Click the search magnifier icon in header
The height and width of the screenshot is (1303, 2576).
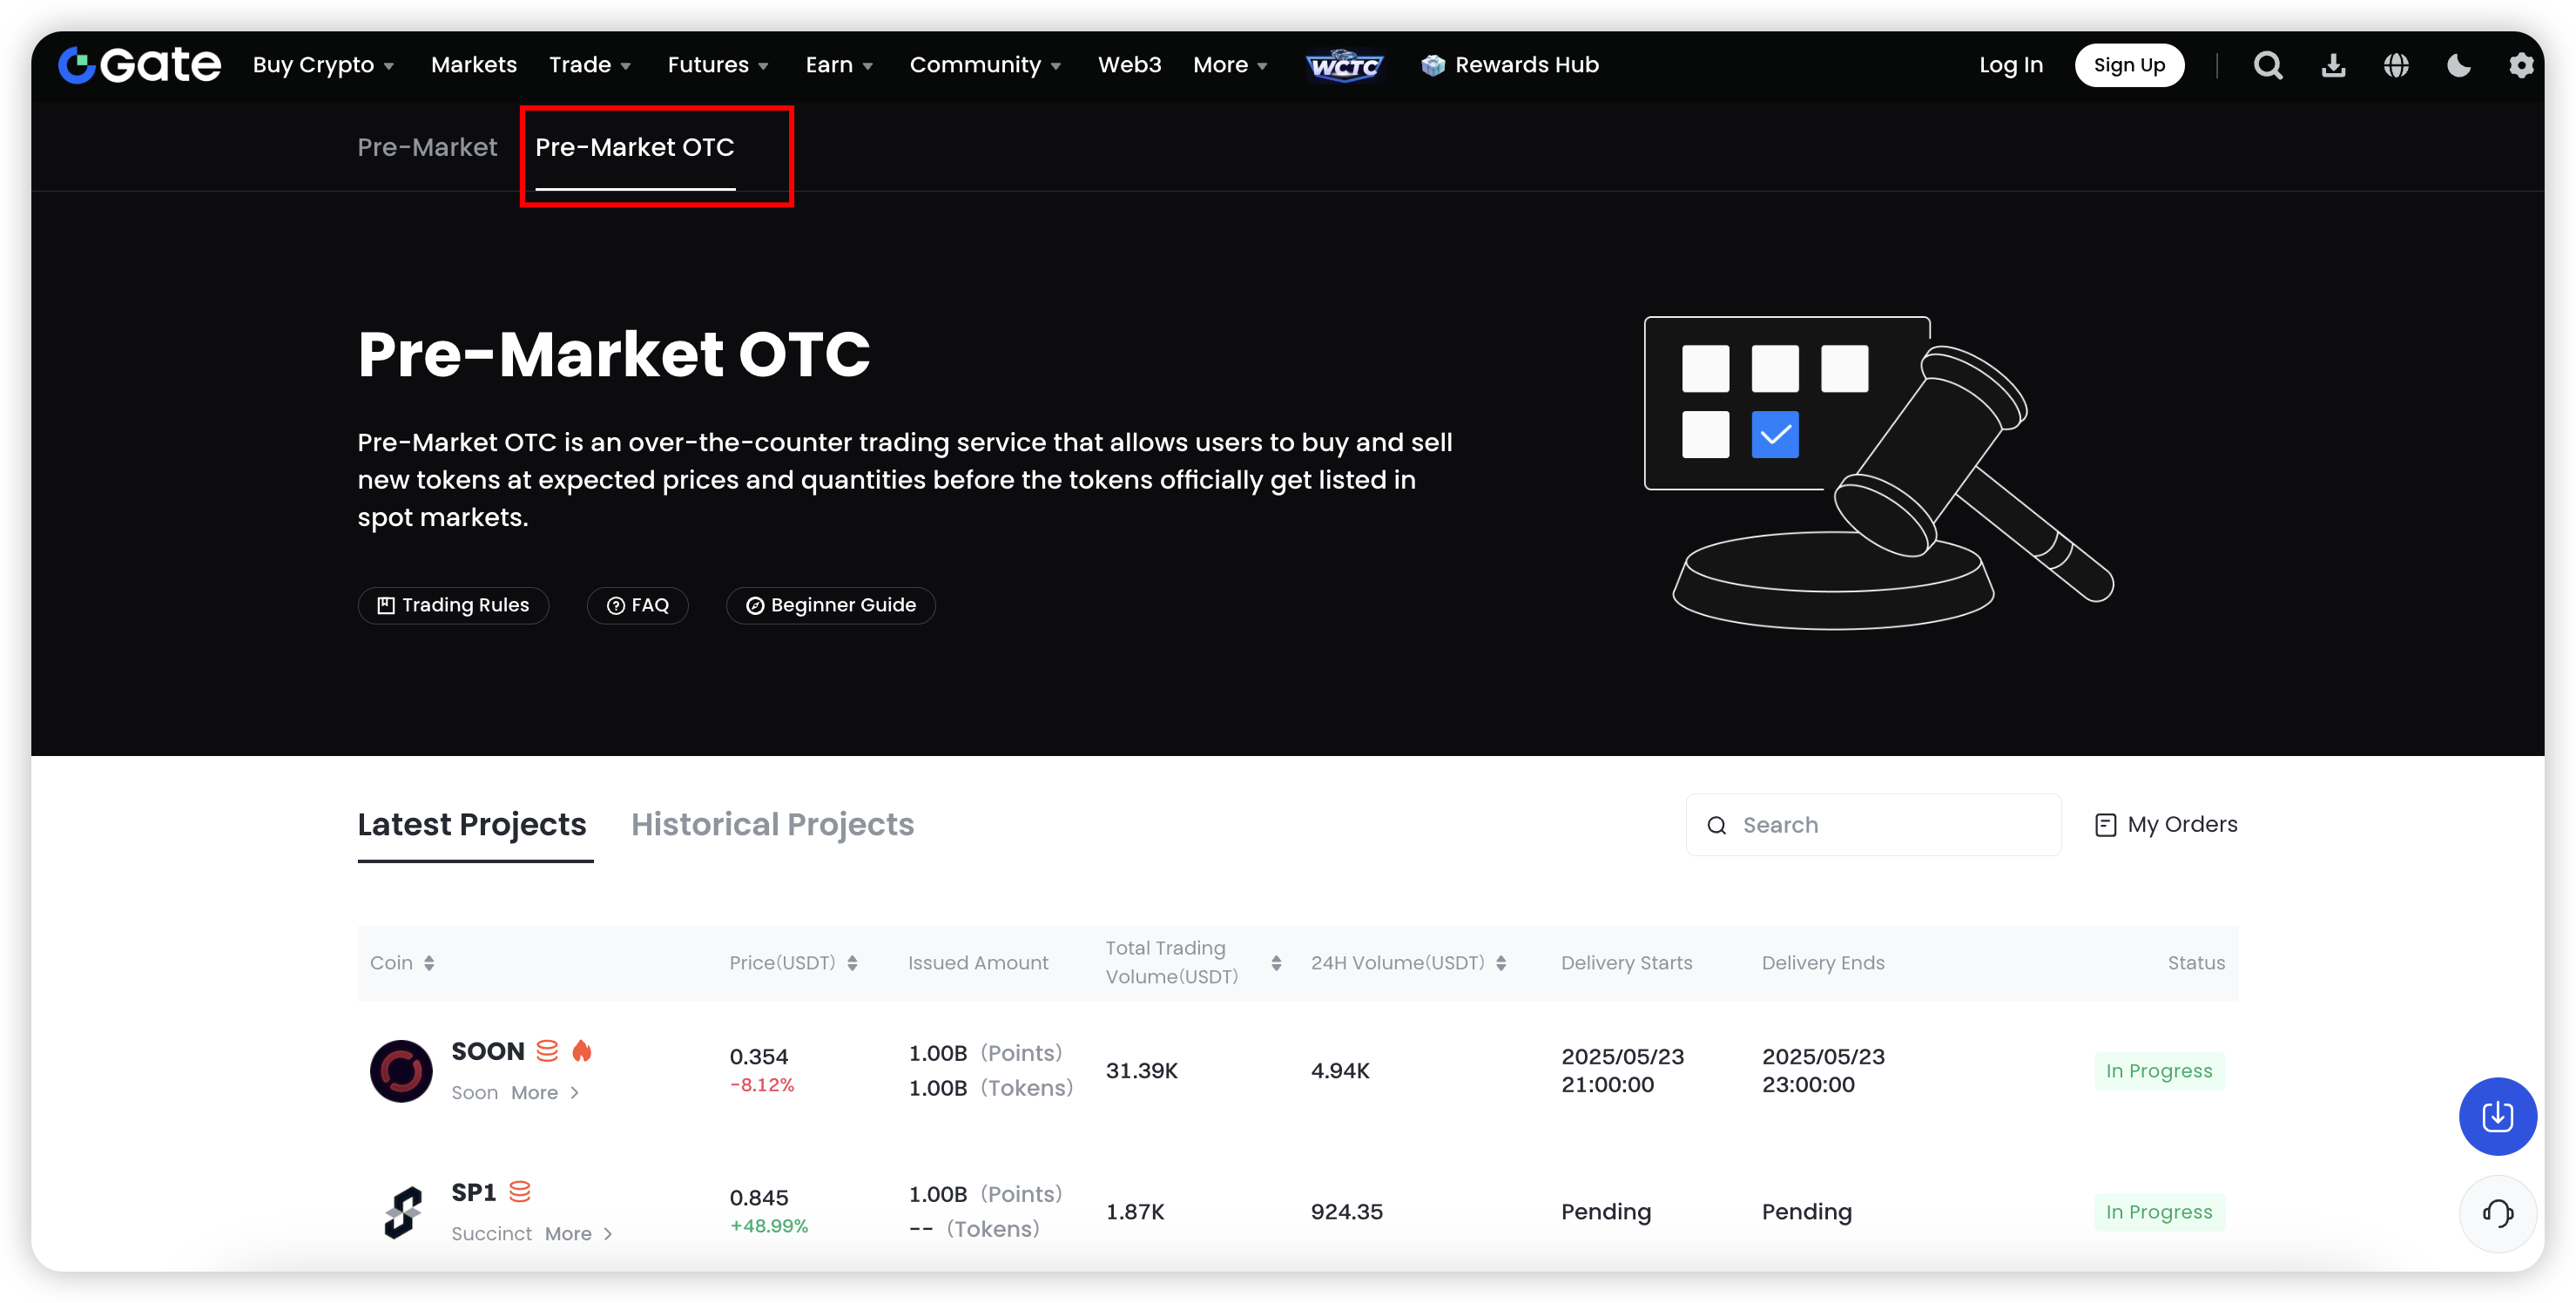click(2267, 65)
